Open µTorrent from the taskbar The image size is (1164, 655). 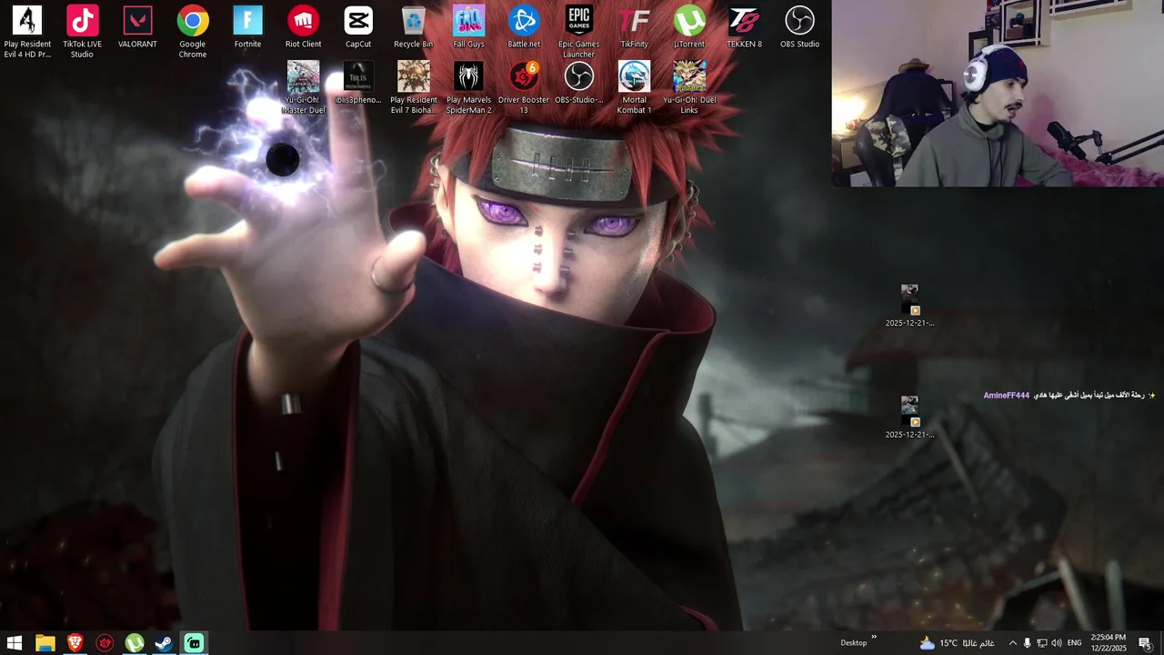click(134, 643)
